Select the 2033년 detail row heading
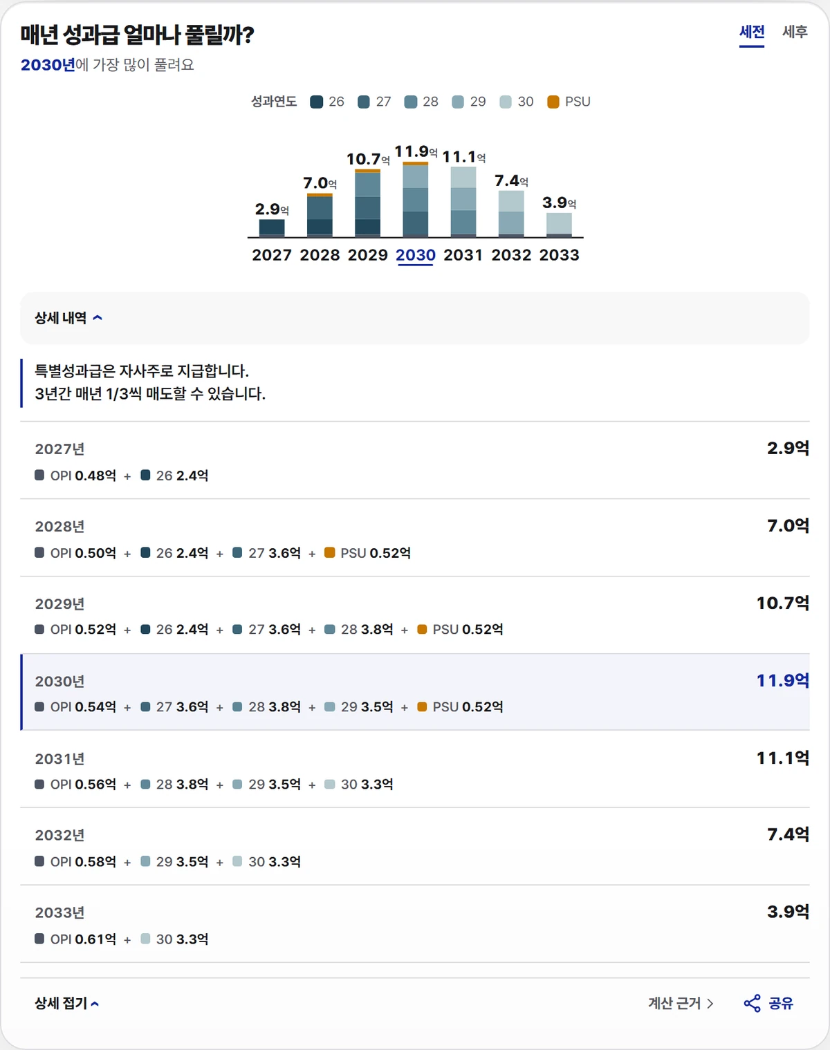This screenshot has width=830, height=1050. [x=59, y=912]
